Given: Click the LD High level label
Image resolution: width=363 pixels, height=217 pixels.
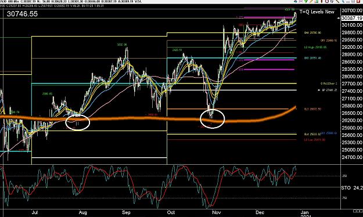Looking at the screenshot, I should [315, 47].
